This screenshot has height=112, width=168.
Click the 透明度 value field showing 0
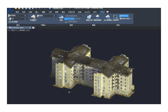tap(54, 16)
